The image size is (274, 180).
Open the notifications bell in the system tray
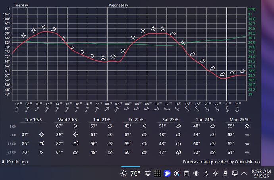(148, 173)
